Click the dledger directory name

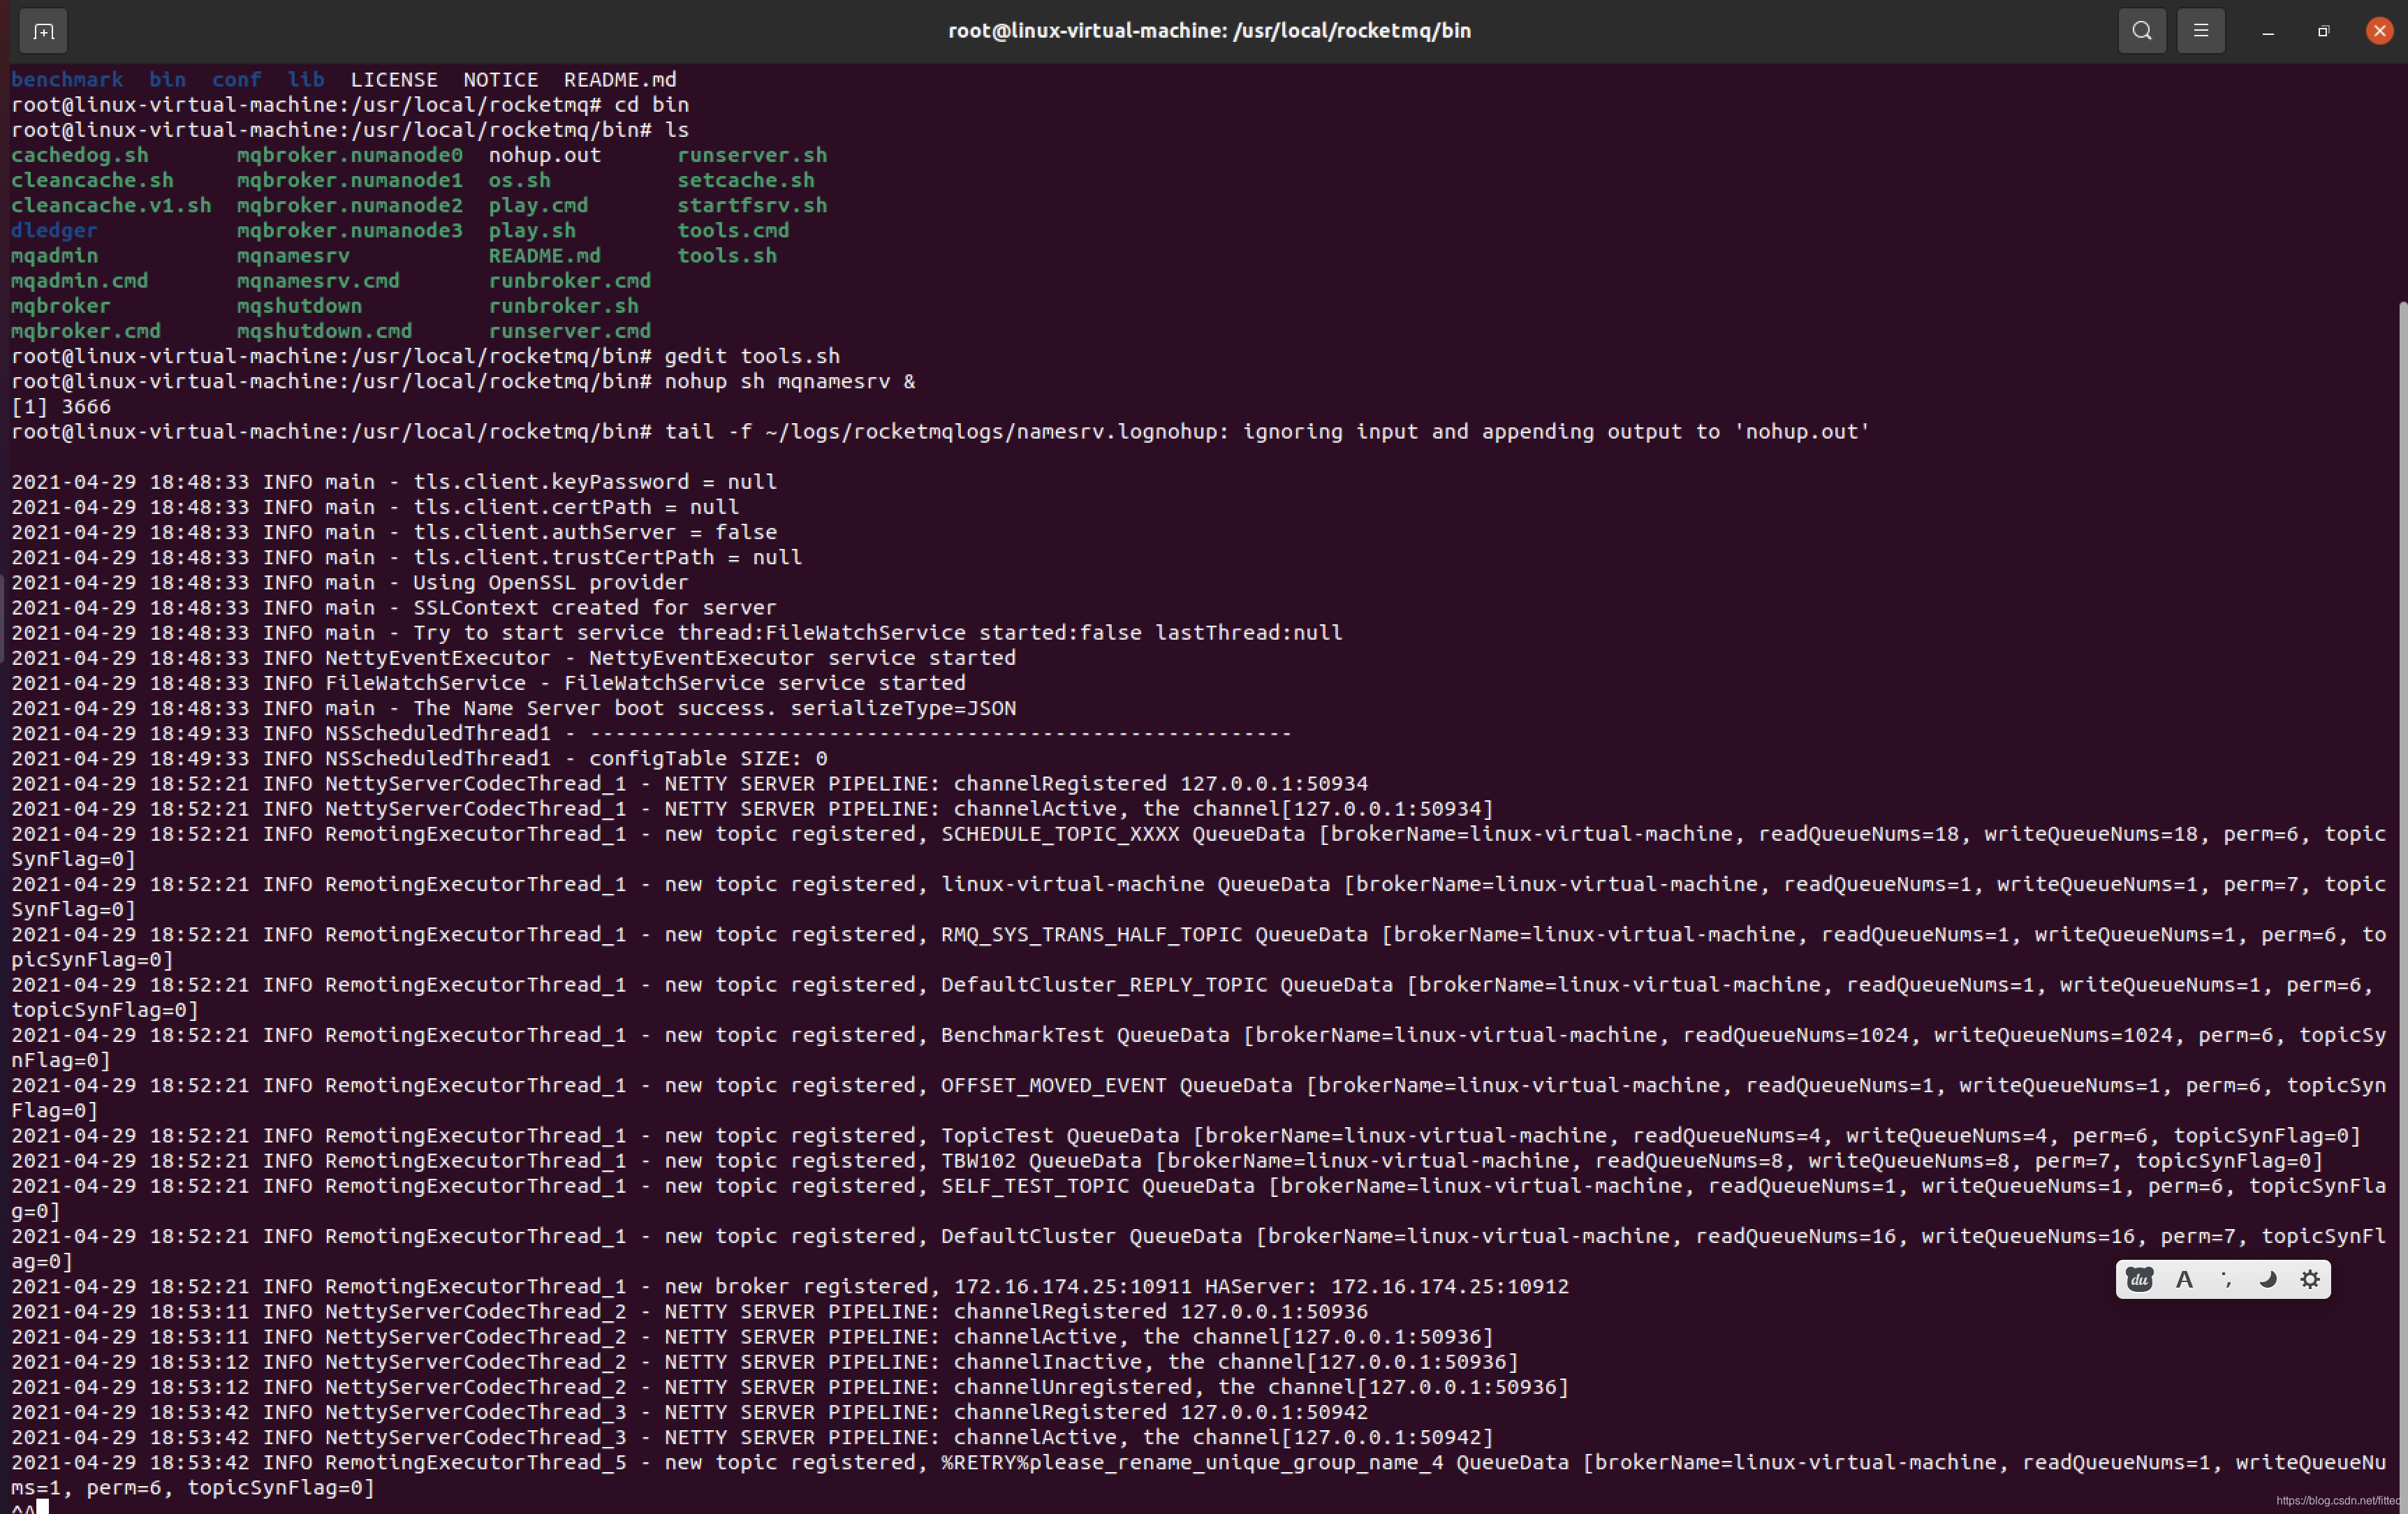coord(54,230)
